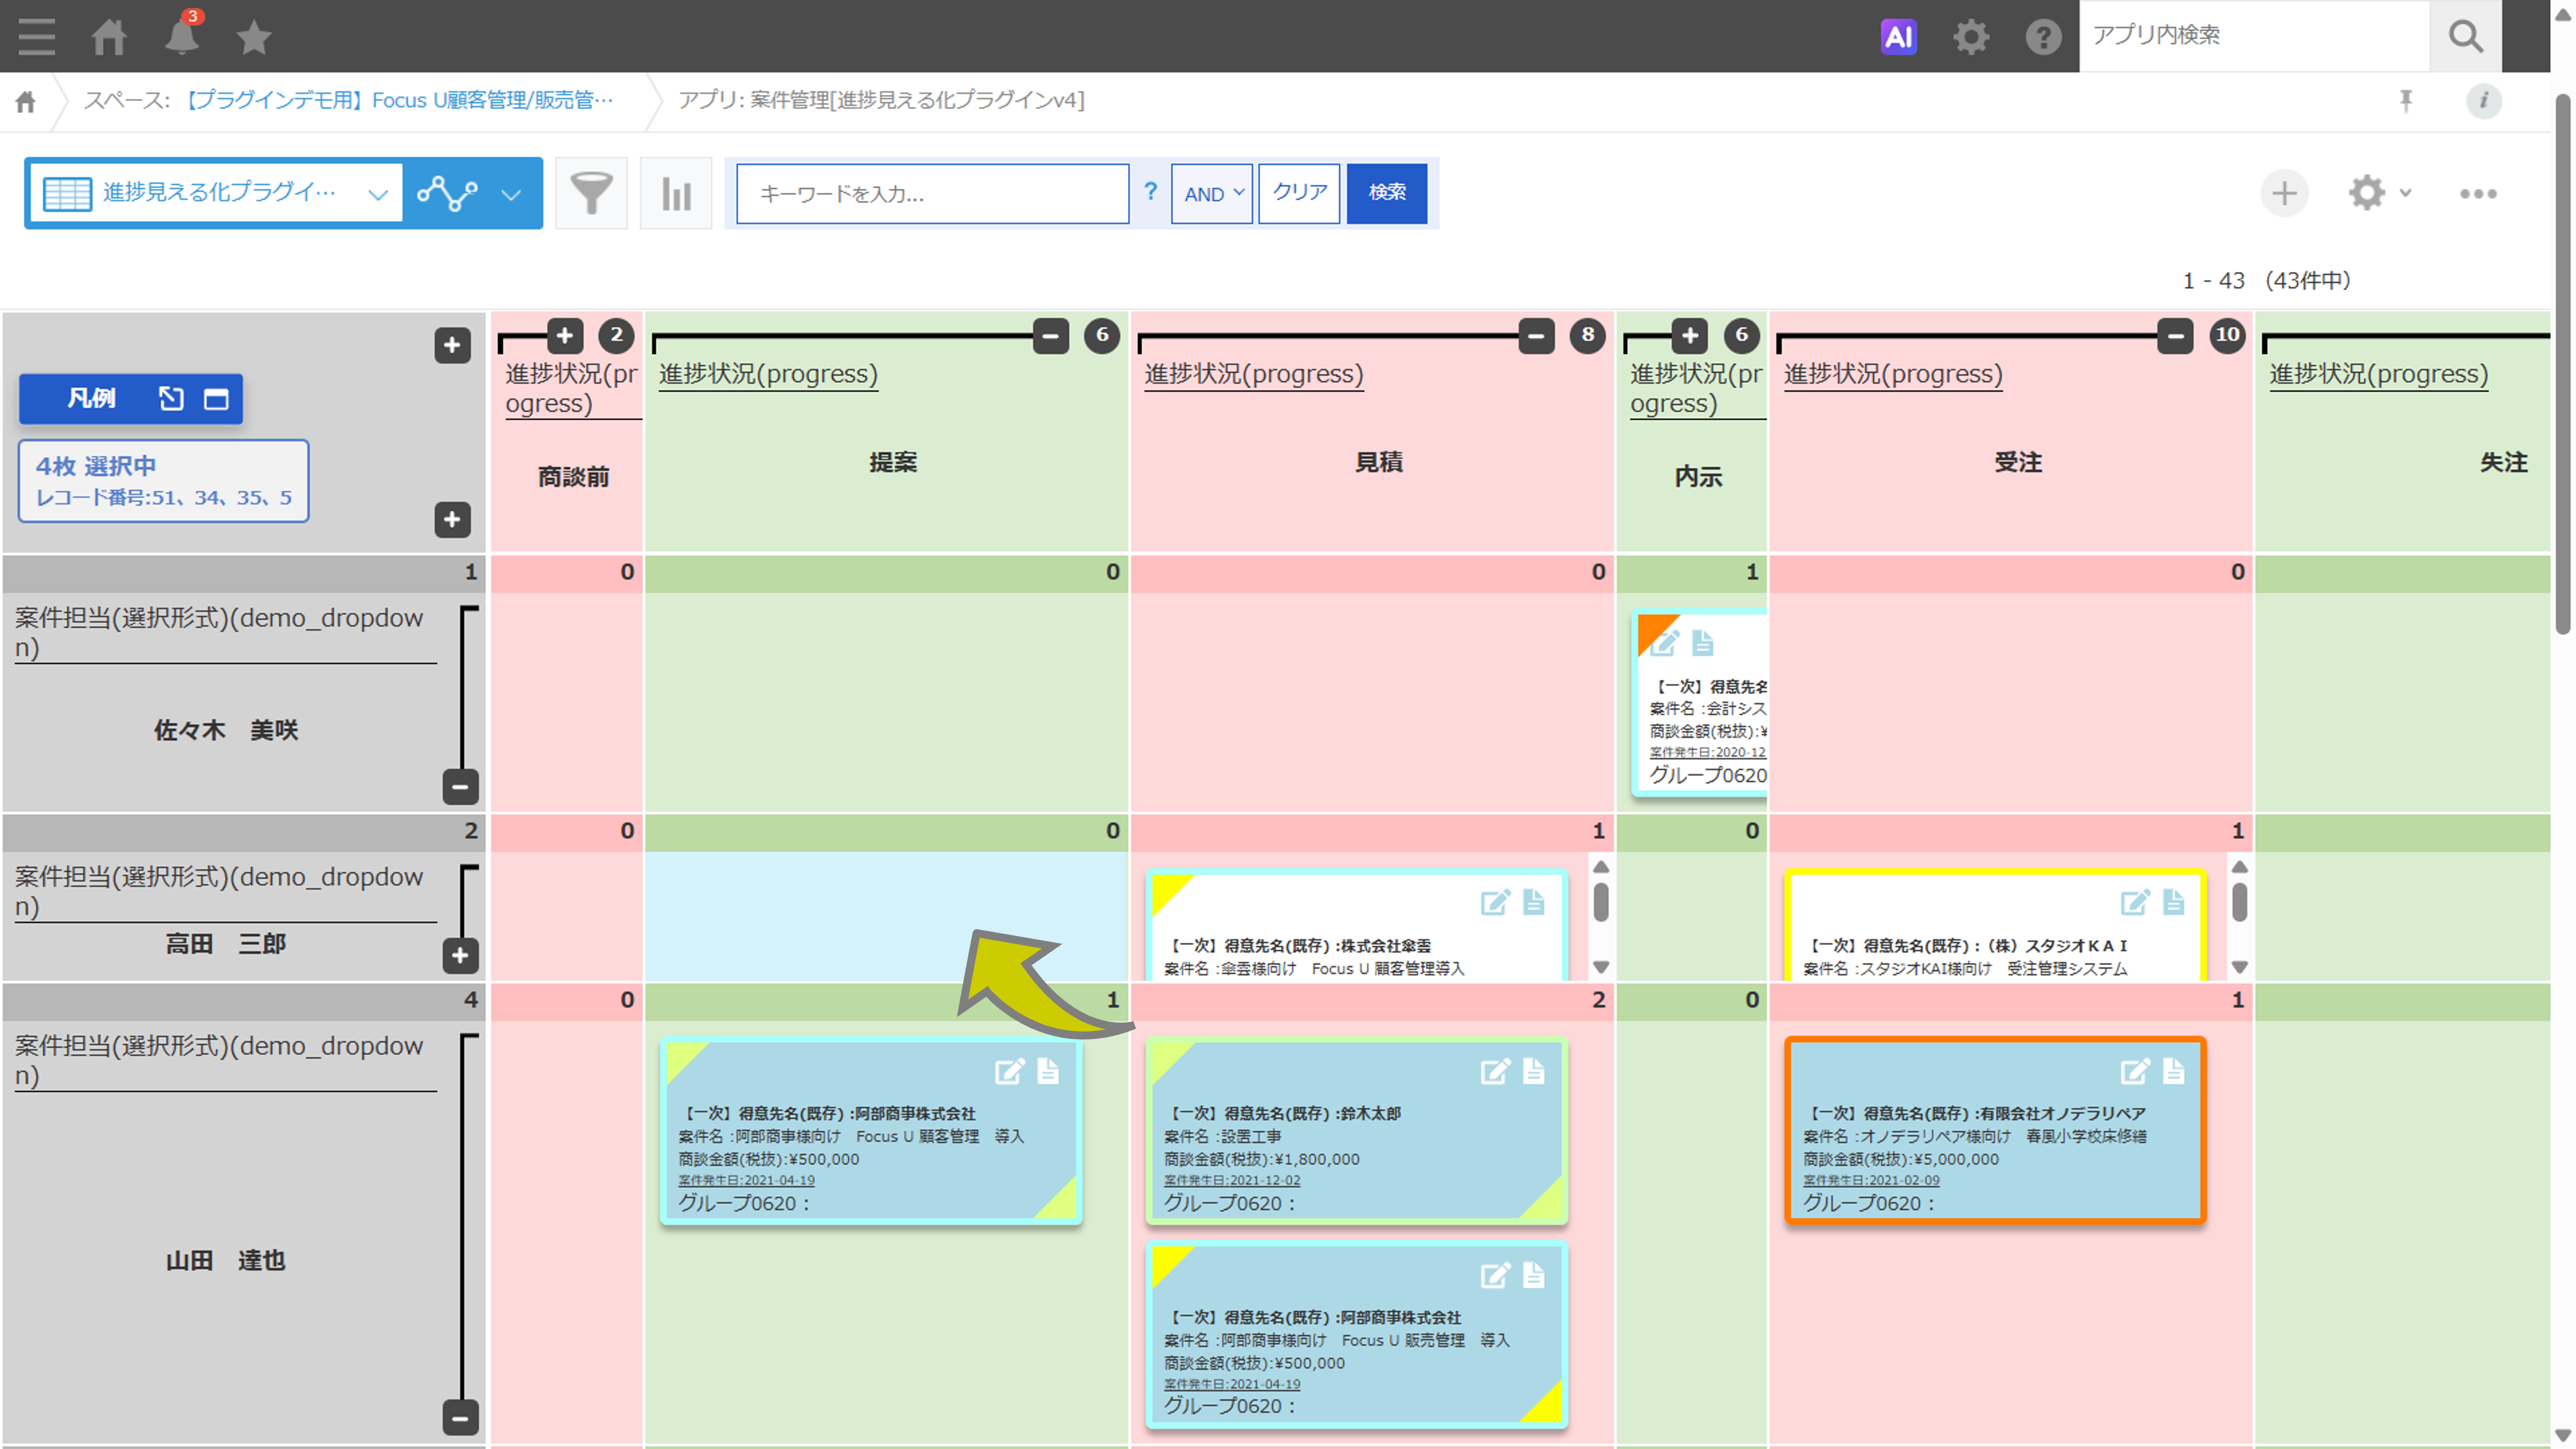Image resolution: width=2576 pixels, height=1449 pixels.
Task: Open search help question mark
Action: coord(1150,192)
